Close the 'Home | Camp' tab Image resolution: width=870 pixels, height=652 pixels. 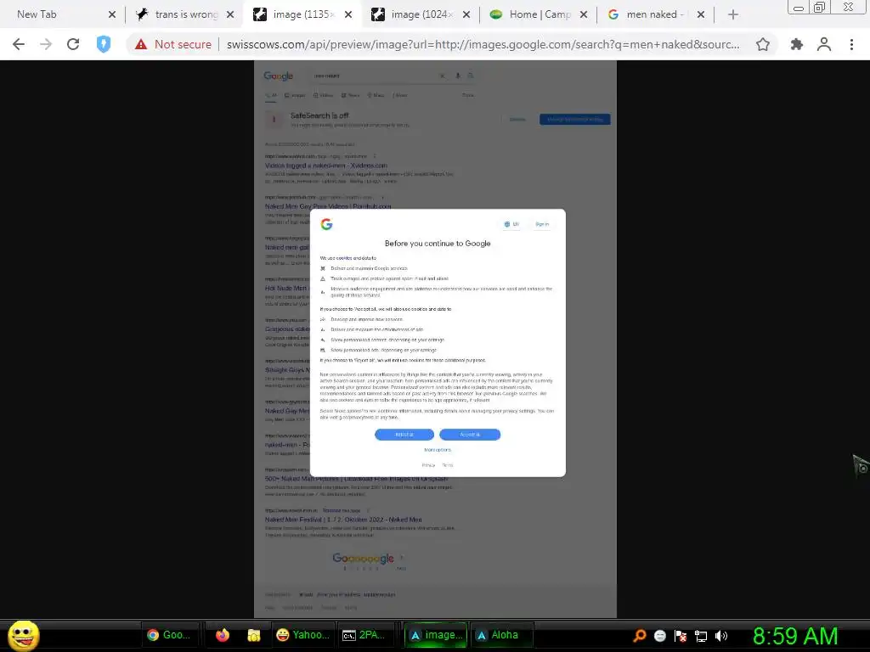pos(584,14)
